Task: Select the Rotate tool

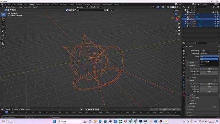Action: 3,27
